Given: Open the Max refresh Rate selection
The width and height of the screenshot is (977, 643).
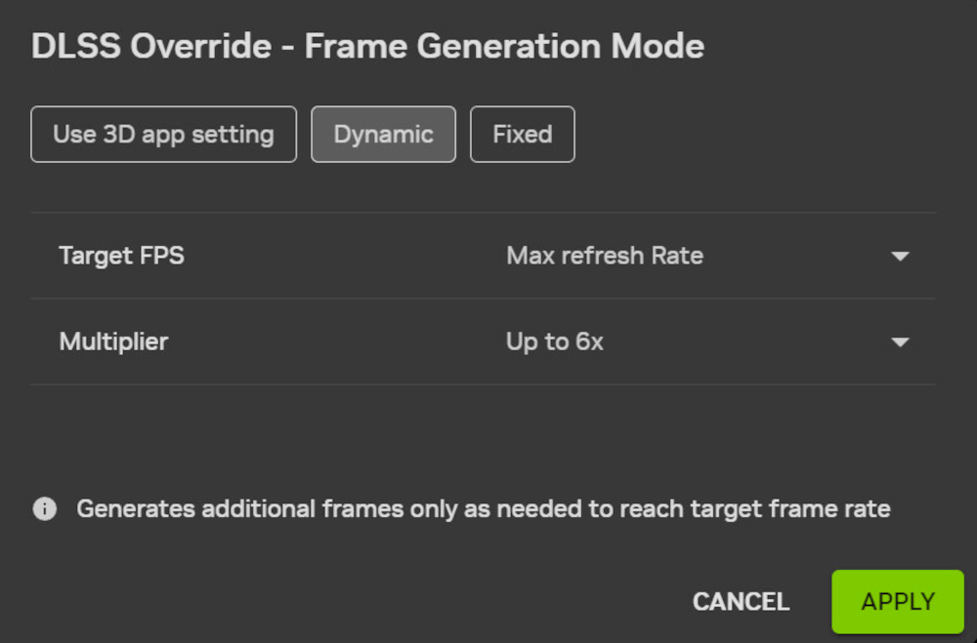Looking at the screenshot, I should [x=604, y=256].
